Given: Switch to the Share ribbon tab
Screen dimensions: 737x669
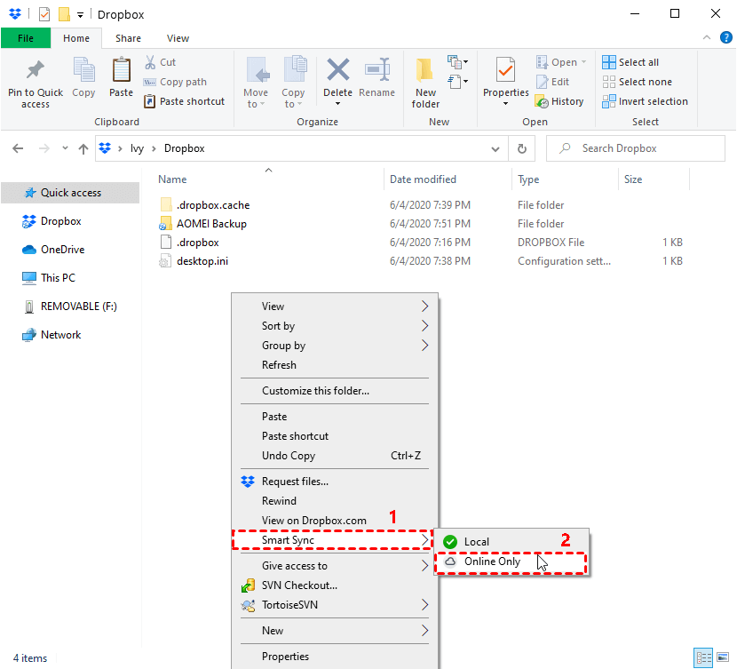Looking at the screenshot, I should click(128, 38).
